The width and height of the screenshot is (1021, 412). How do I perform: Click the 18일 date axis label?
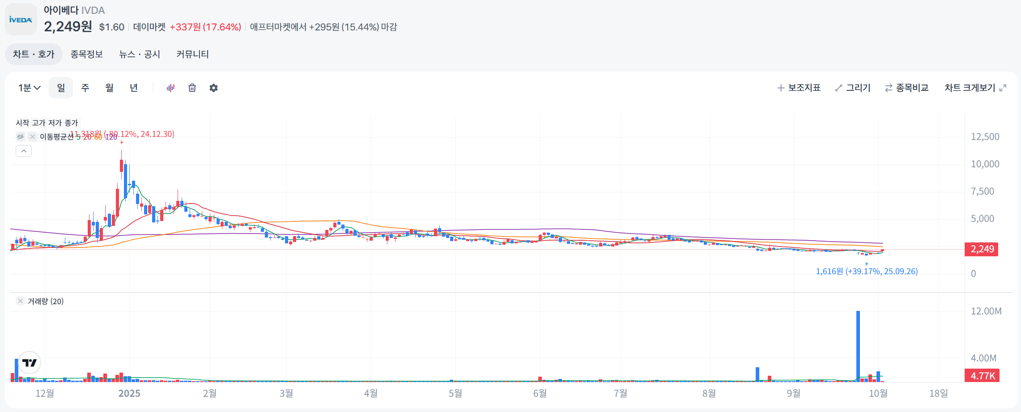coord(939,393)
